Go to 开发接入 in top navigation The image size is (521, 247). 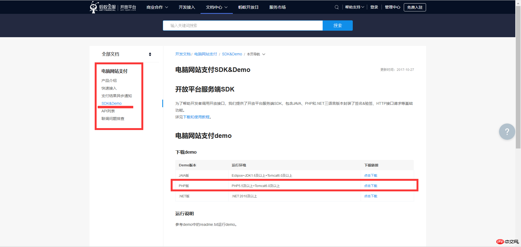pos(187,7)
